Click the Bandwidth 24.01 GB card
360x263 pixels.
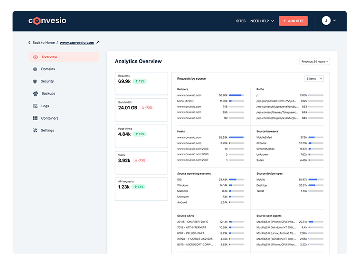pos(142,110)
